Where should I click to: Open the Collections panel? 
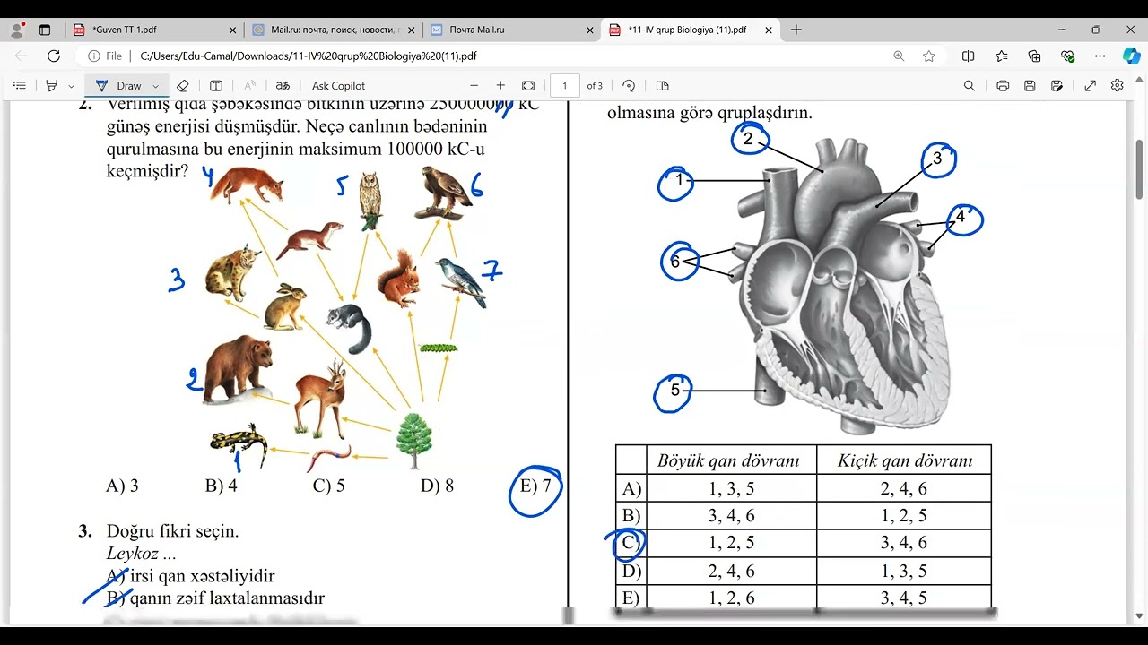1034,56
